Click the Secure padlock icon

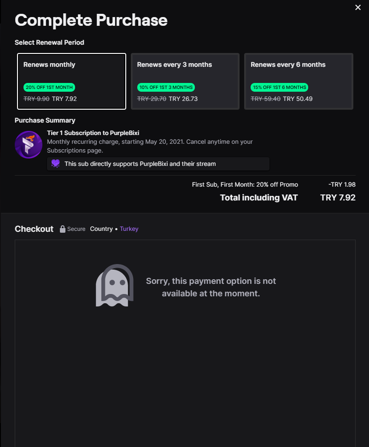(63, 229)
